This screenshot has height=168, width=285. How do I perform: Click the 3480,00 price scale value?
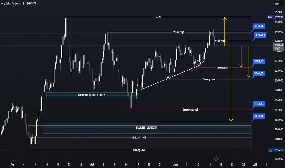coord(279,22)
